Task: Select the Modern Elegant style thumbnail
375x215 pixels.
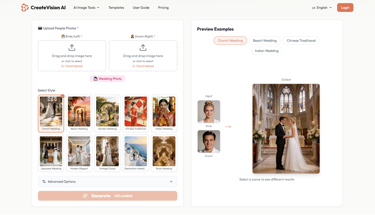Action: (x=79, y=153)
